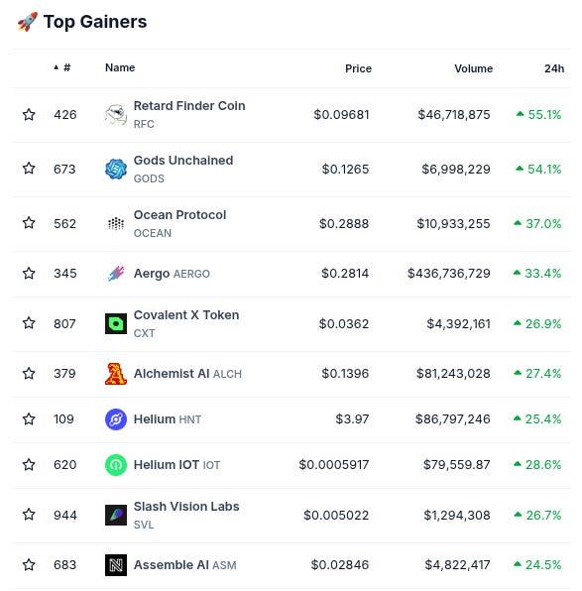Viewport: 582px width, 591px height.
Task: Open the Ocean Protocol coin page
Action: (x=179, y=215)
